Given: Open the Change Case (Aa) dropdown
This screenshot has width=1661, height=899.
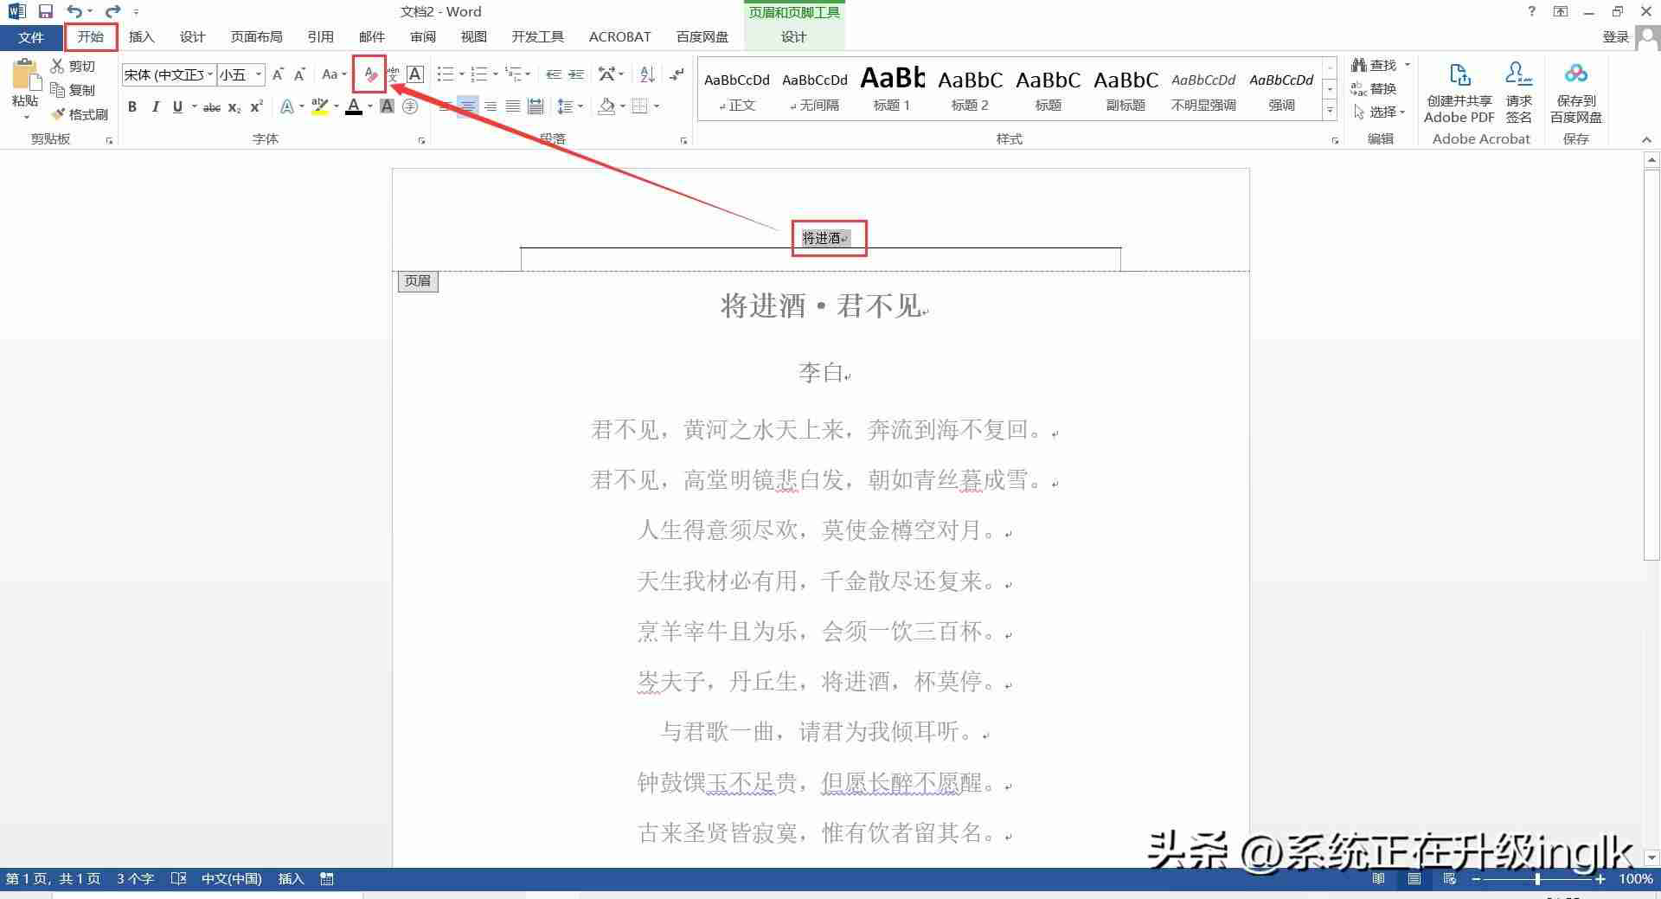Looking at the screenshot, I should 334,74.
